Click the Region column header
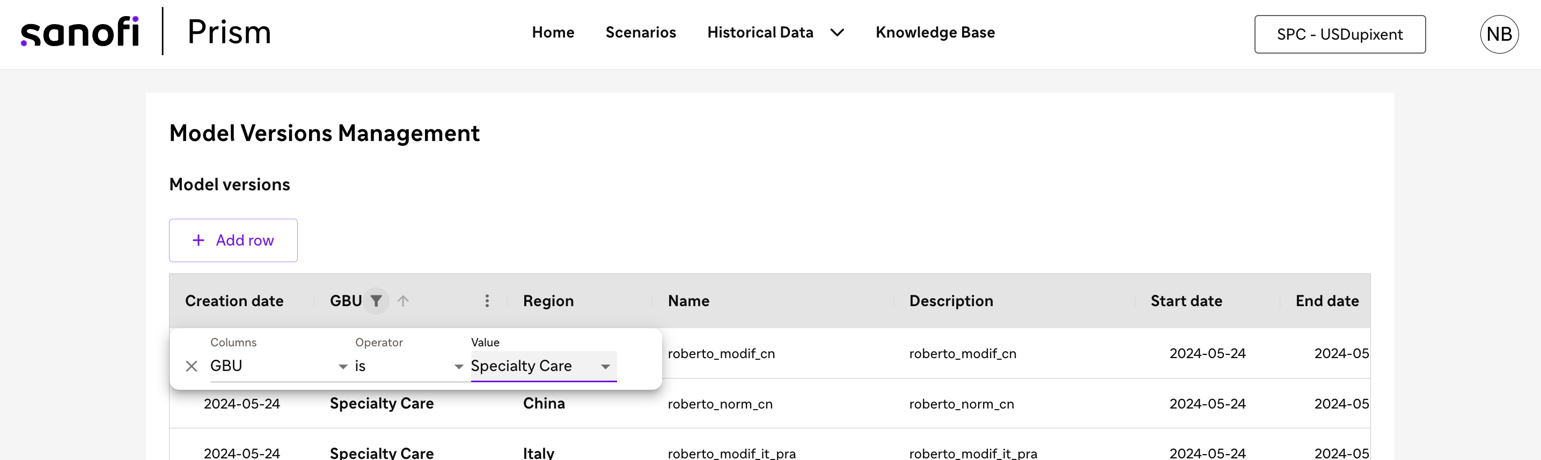 548,300
